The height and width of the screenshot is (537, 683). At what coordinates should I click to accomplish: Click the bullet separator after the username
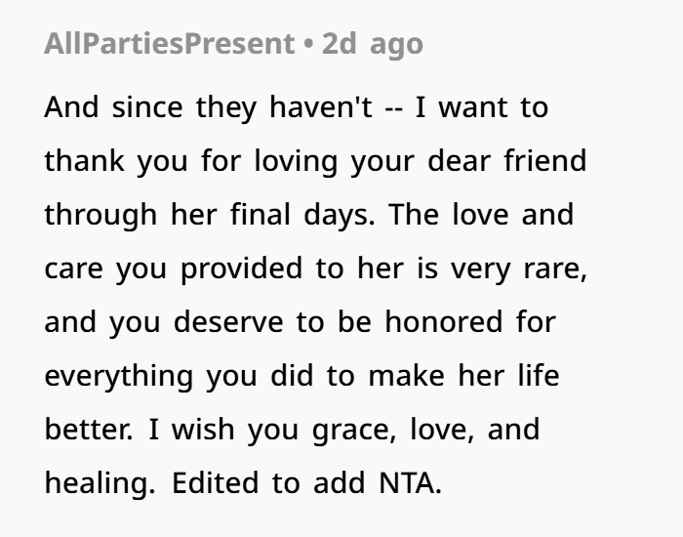point(307,44)
